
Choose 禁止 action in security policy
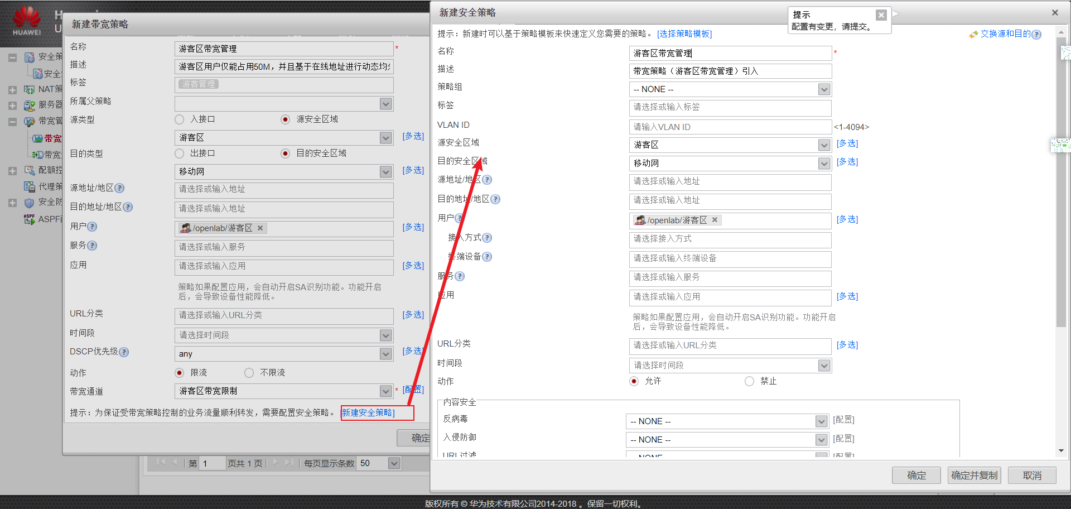[x=749, y=381]
